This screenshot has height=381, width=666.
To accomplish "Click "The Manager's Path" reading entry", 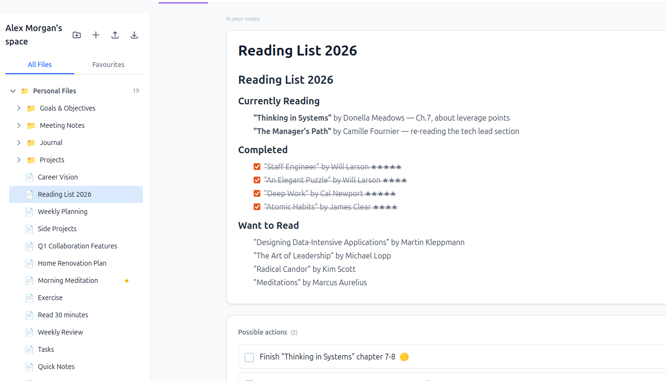I will [386, 131].
